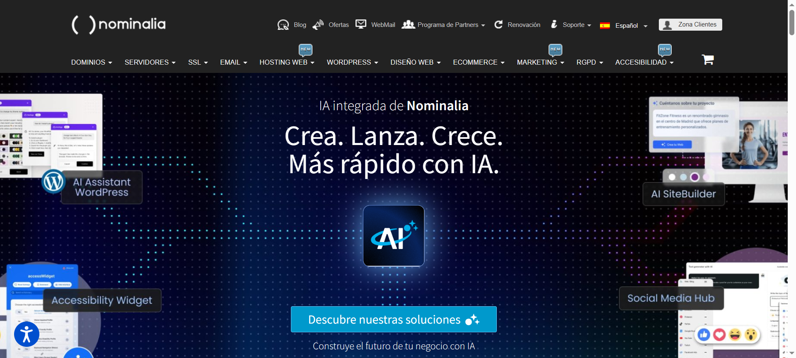This screenshot has height=358, width=796.
Task: Click the Renovación refresh icon
Action: pyautogui.click(x=498, y=25)
